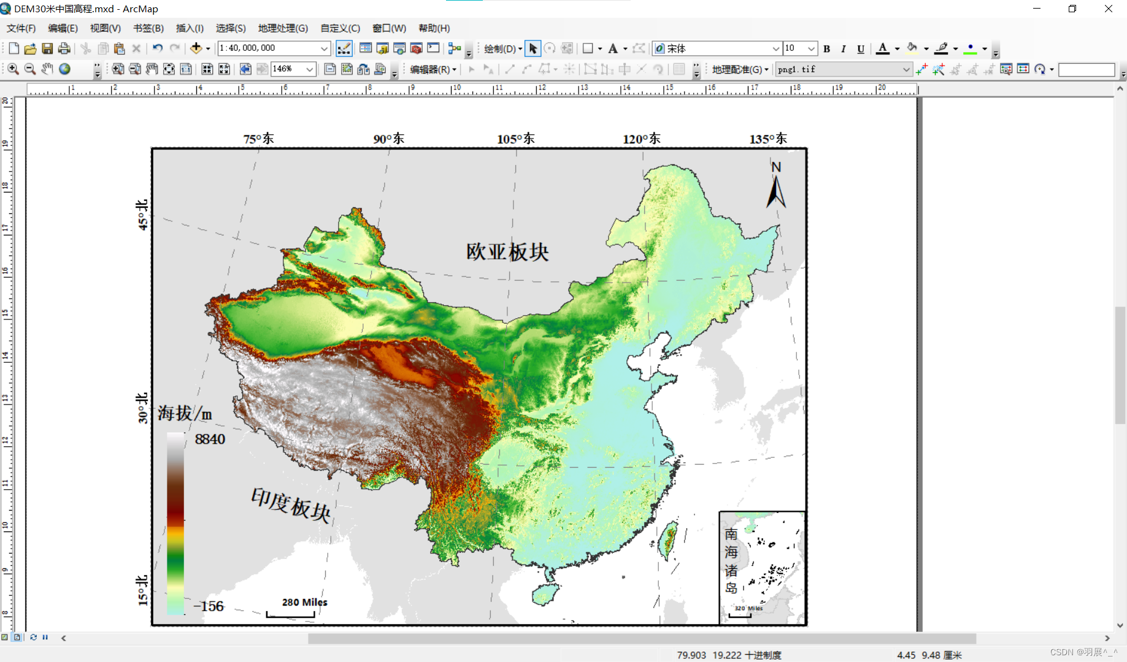Click Add Control Points on Georeferencing toolbar

tap(922, 69)
